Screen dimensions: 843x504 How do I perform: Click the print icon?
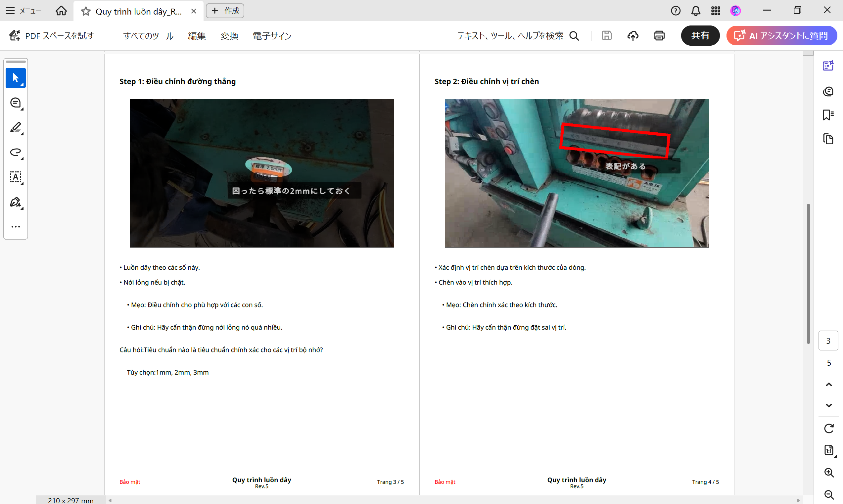(659, 36)
